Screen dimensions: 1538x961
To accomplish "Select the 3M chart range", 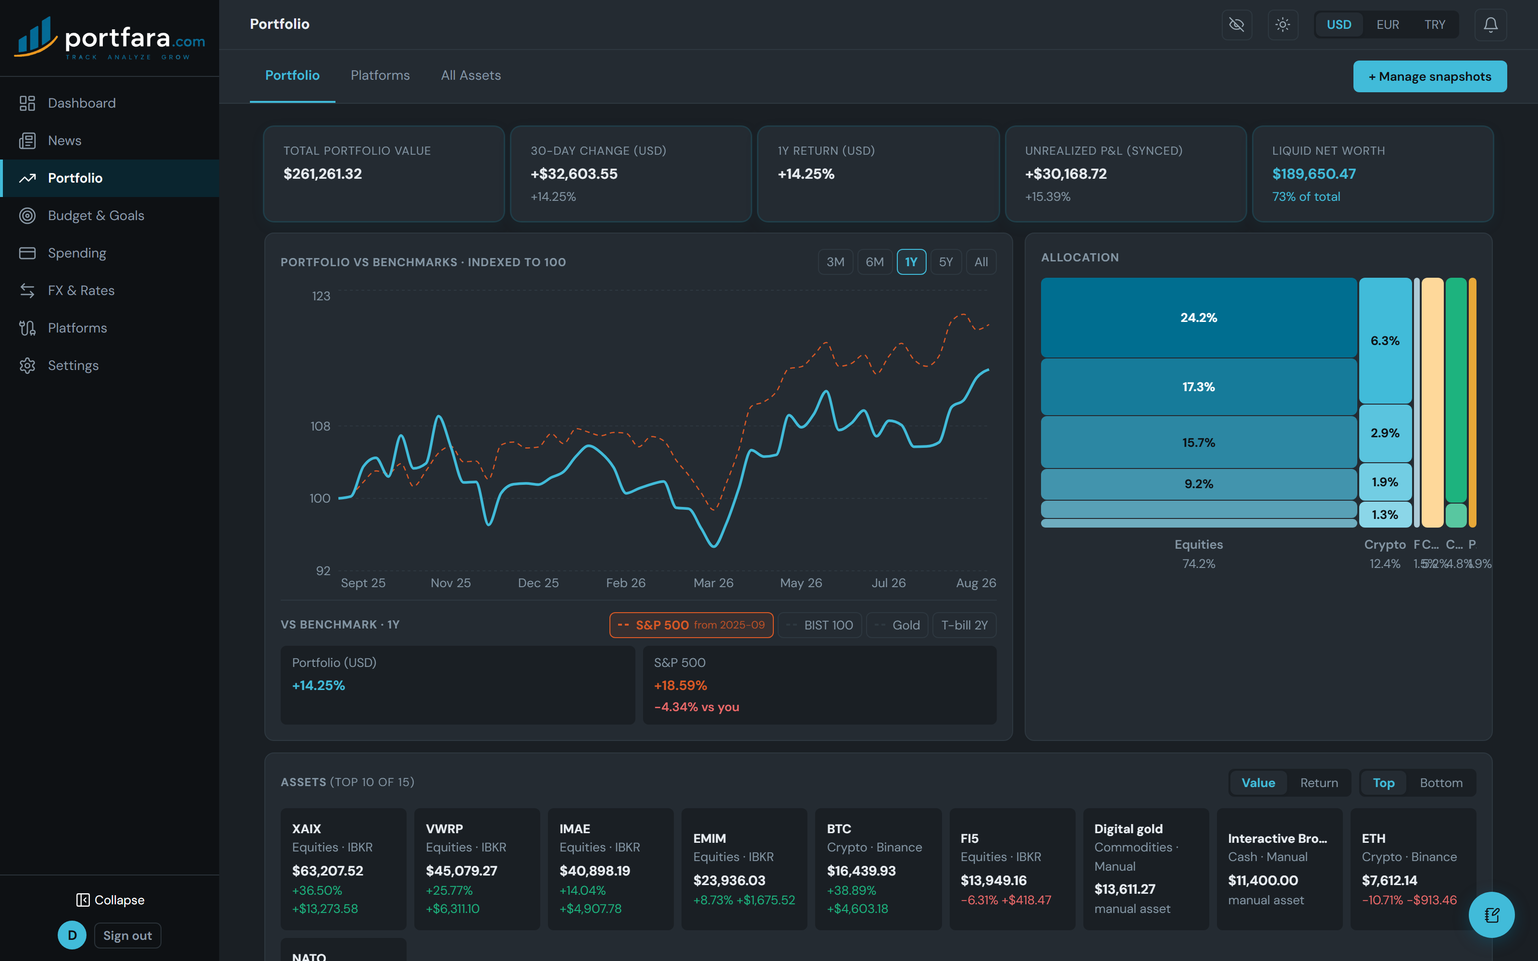I will tap(835, 262).
